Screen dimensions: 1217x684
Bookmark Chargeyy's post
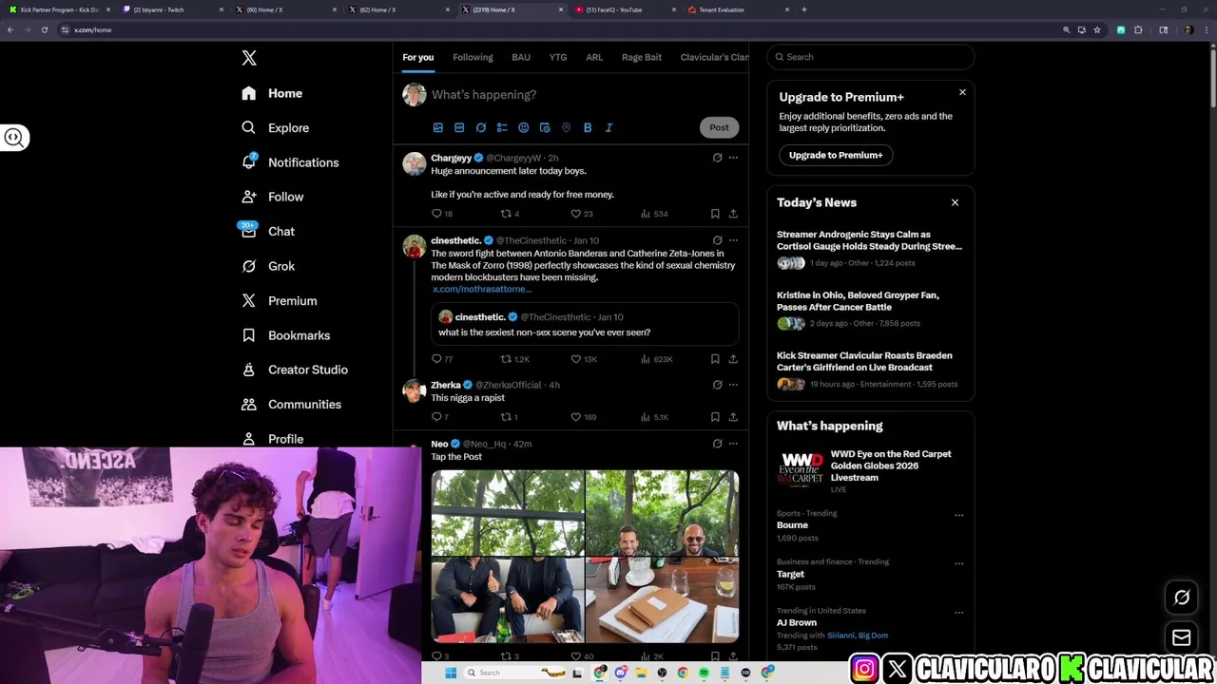tap(715, 214)
